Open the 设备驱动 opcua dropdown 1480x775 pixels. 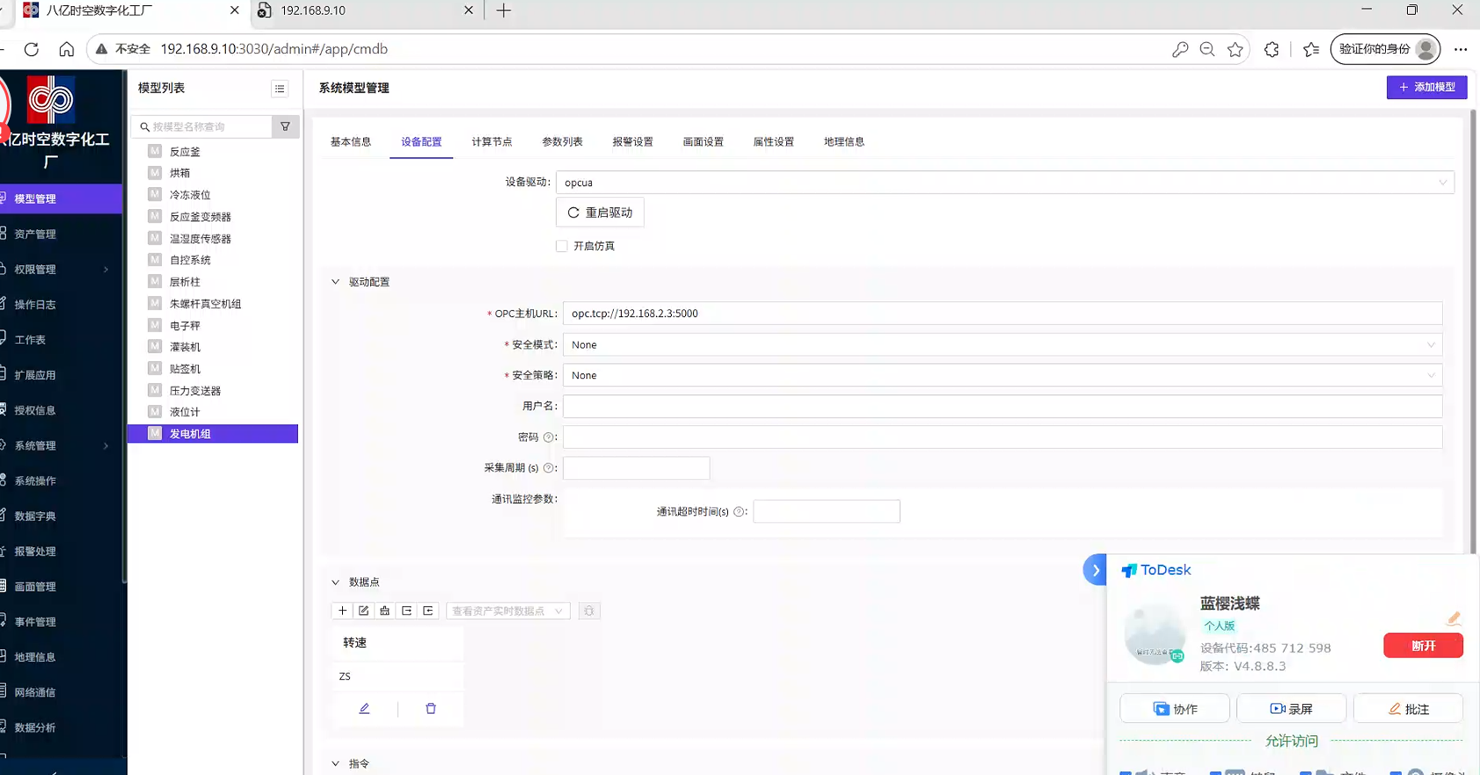(x=1005, y=183)
